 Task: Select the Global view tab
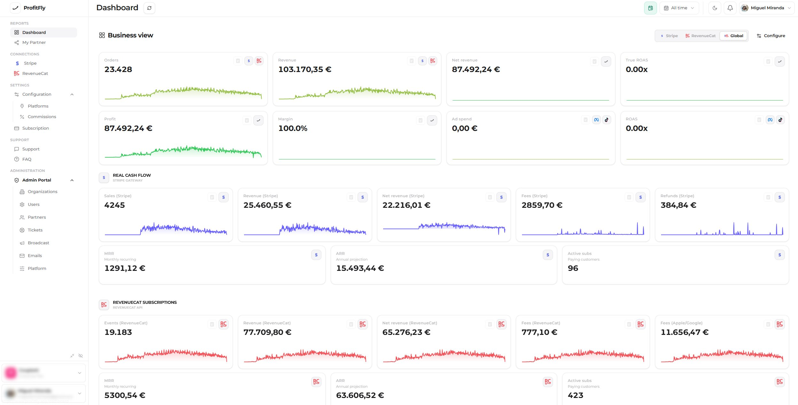pos(734,36)
